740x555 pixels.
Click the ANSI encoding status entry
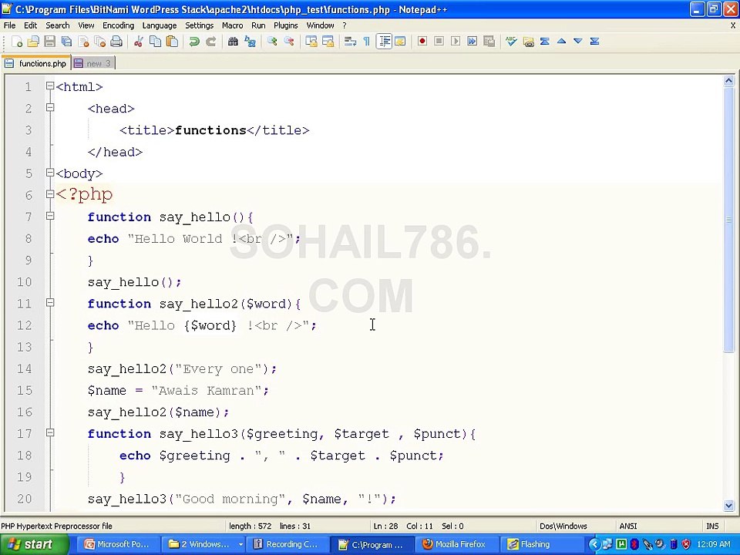[x=628, y=526]
